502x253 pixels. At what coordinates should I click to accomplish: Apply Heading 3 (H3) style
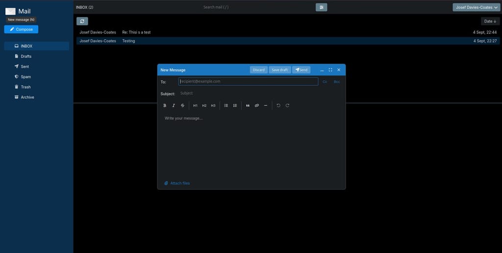[213, 105]
